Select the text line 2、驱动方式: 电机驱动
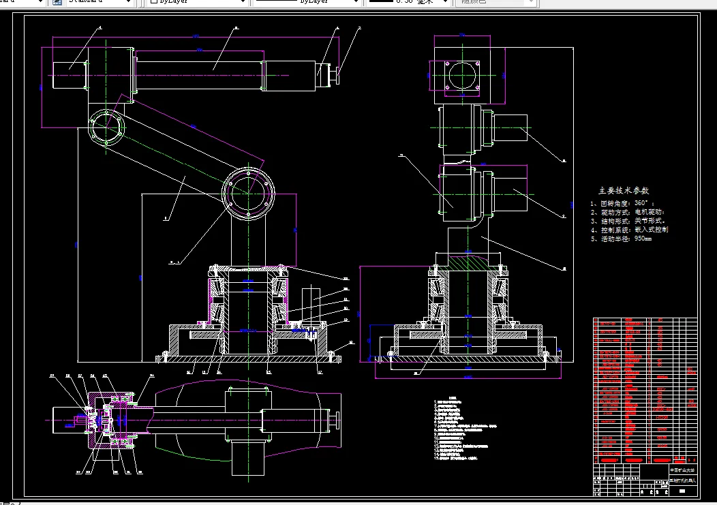717x505 pixels. tap(627, 212)
